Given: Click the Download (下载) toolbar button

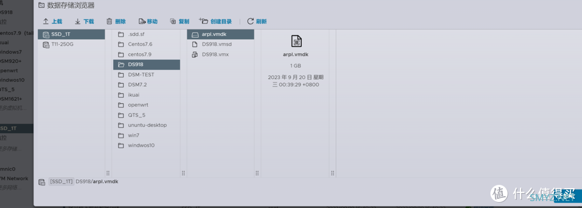Looking at the screenshot, I should tap(84, 21).
